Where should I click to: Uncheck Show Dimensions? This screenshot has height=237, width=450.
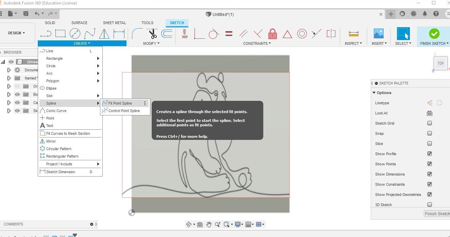click(x=430, y=174)
